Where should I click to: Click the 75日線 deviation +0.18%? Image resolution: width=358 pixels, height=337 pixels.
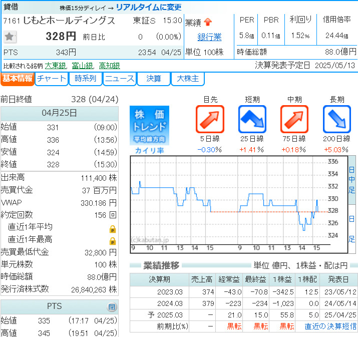click(293, 150)
